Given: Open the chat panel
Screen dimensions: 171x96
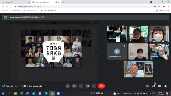Looking at the screenshot, I should 160,86.
